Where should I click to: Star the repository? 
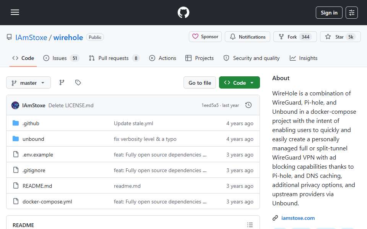pos(340,37)
